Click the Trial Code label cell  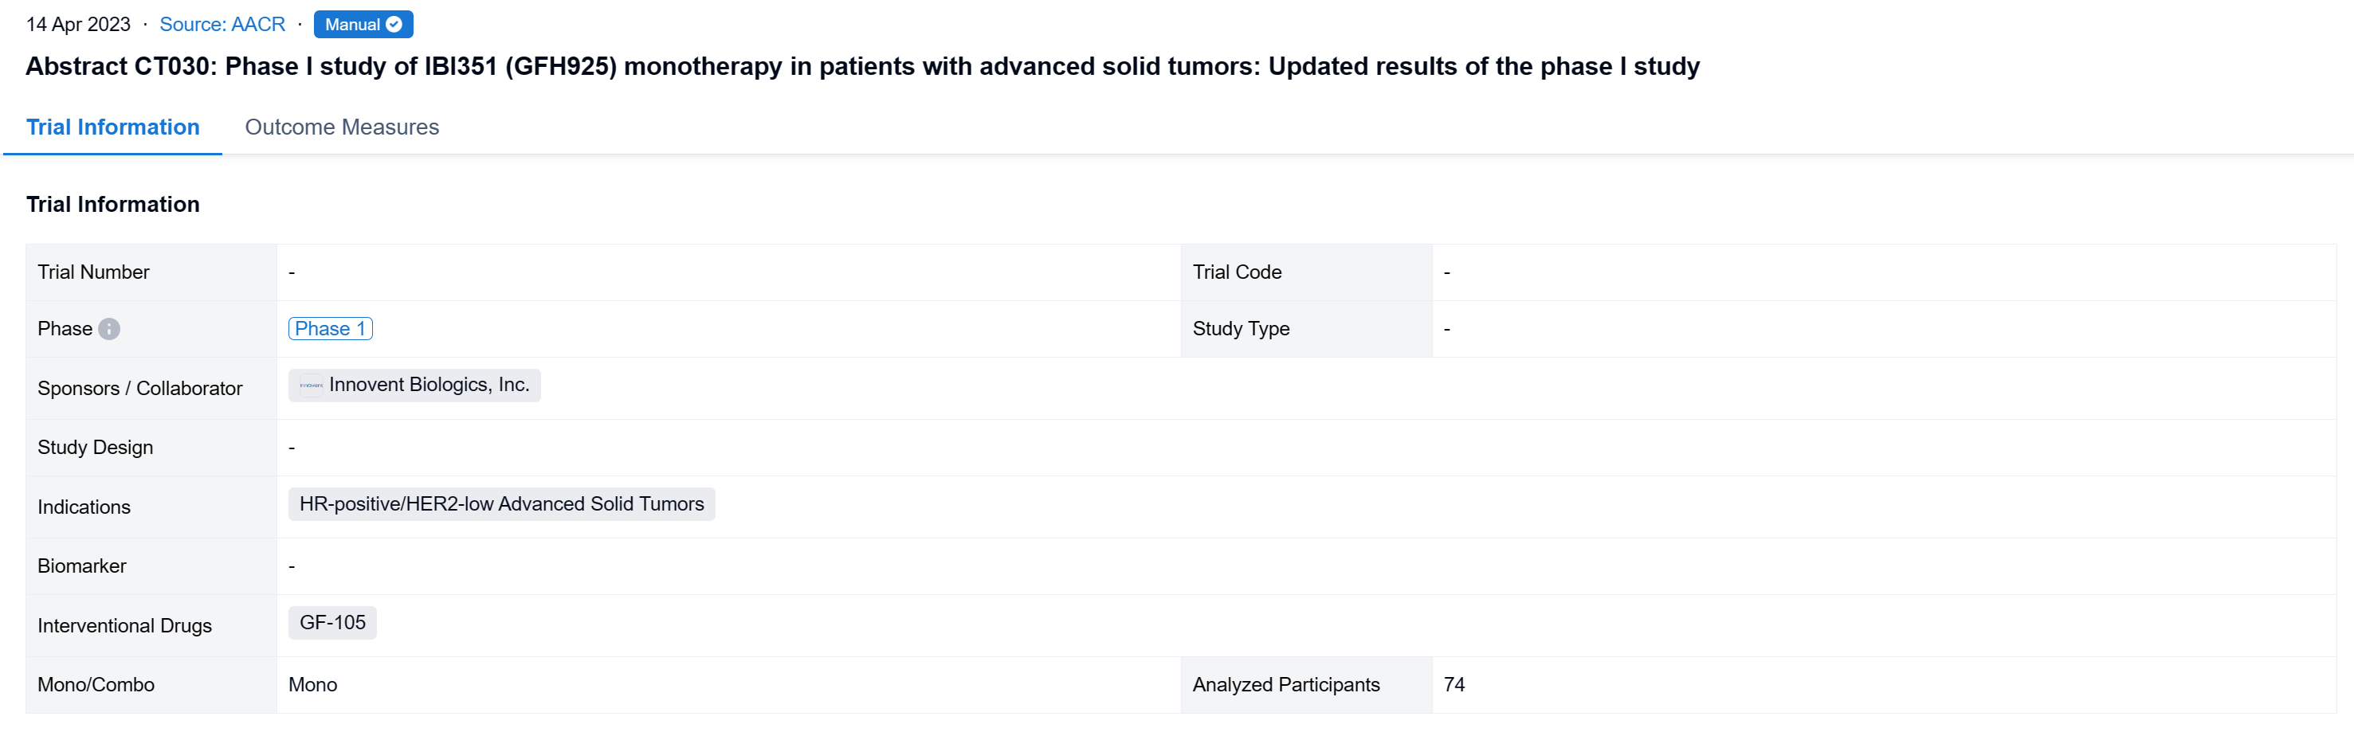click(x=1237, y=272)
